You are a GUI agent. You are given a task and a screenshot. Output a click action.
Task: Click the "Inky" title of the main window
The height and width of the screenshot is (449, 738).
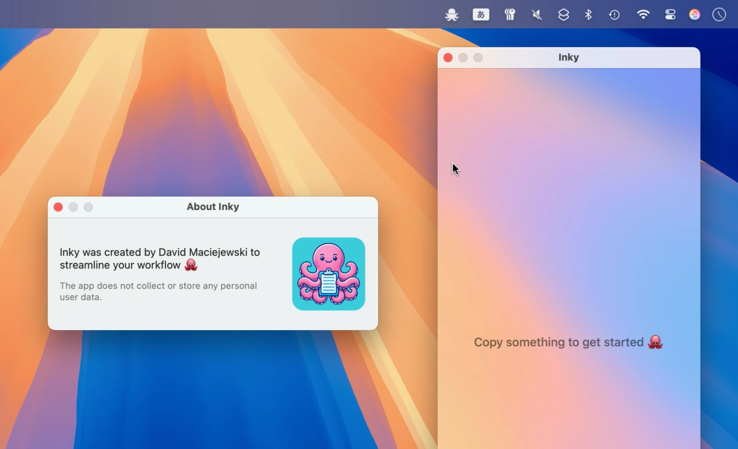click(x=568, y=58)
